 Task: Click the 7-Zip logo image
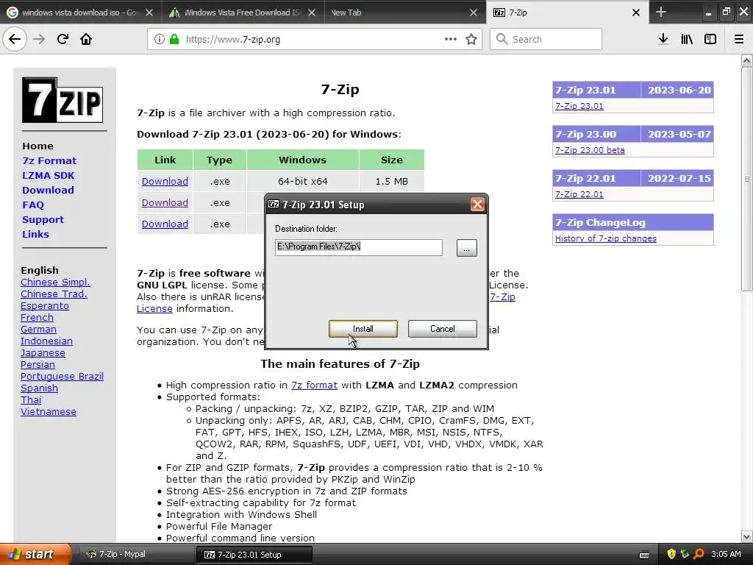tap(63, 100)
